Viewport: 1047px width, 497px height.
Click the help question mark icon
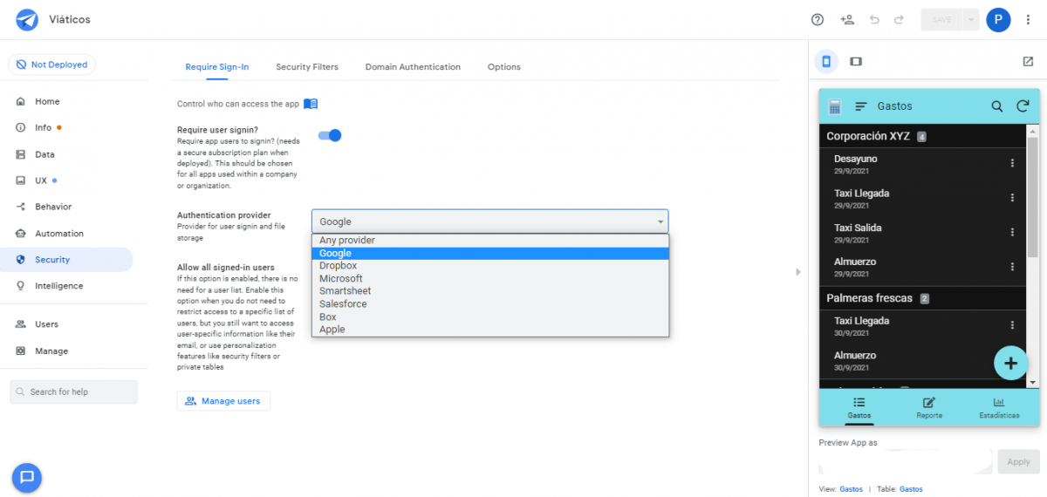[x=818, y=19]
